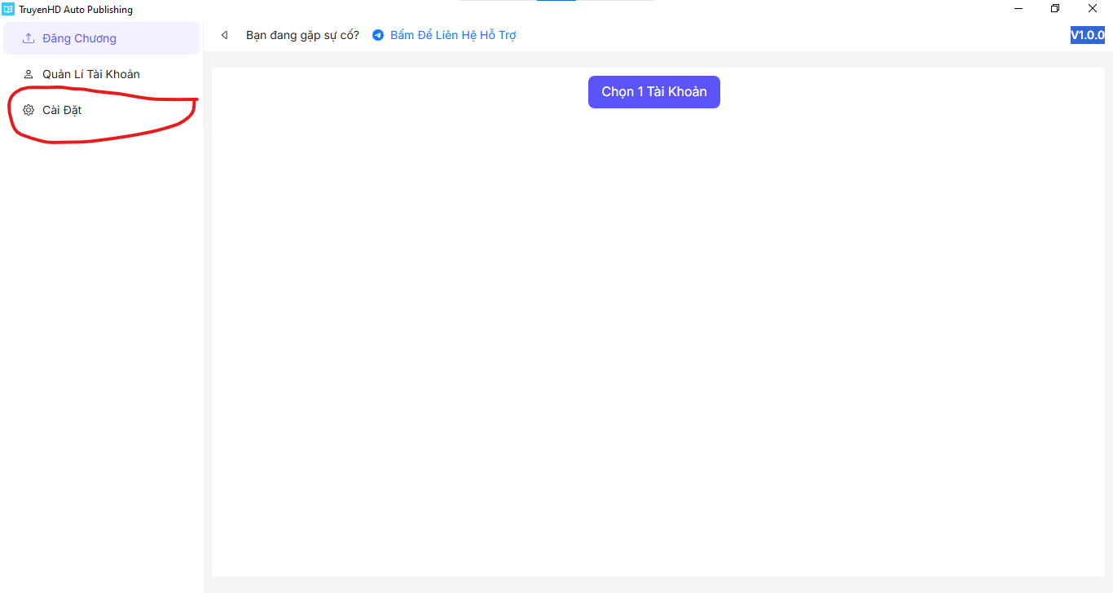Click the upload icon beside Đăng Chương
Image resolution: width=1113 pixels, height=593 pixels.
pyautogui.click(x=29, y=38)
